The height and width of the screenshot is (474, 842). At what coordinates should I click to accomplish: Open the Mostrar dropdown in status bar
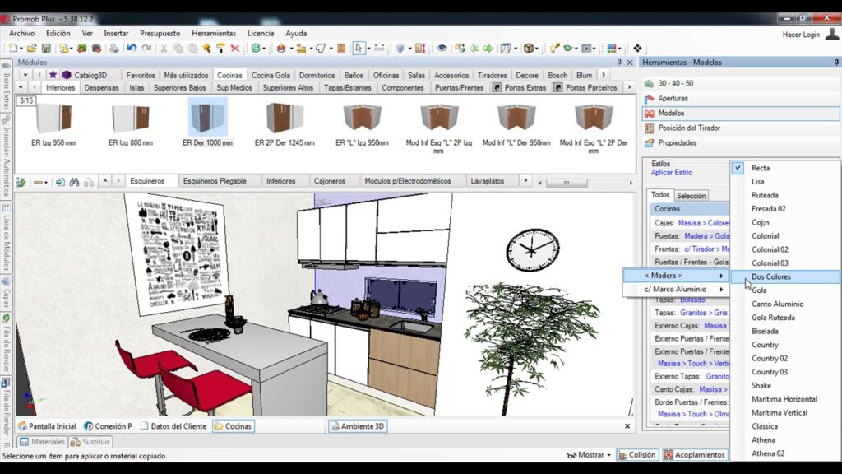pos(590,455)
